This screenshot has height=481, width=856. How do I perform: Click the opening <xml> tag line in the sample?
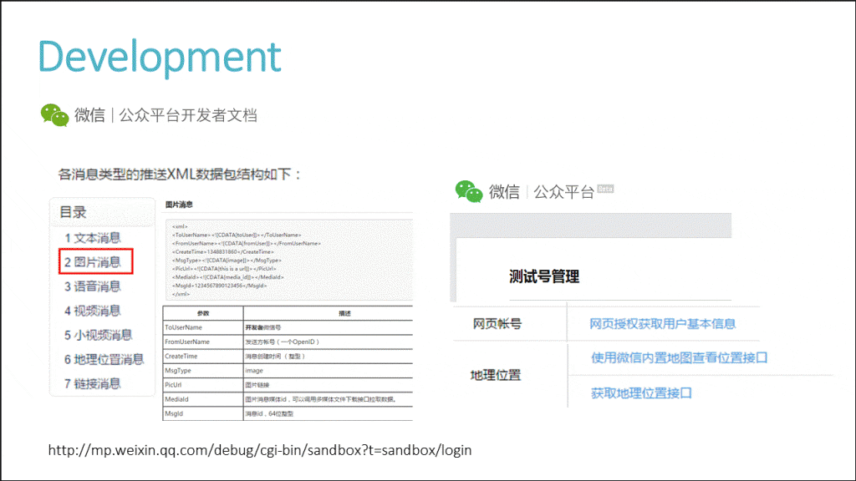pos(181,226)
